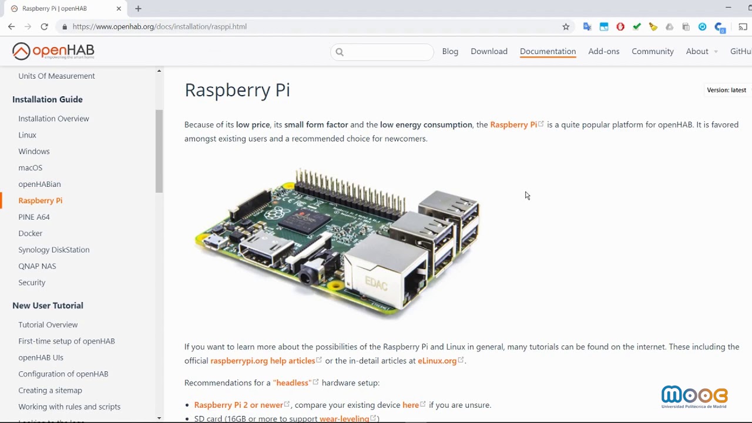Screen dimensions: 752x423
Task: Click the red ad blocker hand icon
Action: [620, 26]
